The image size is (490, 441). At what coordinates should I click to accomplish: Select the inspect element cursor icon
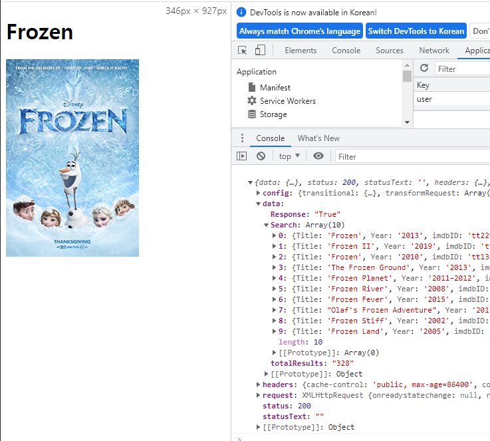242,51
